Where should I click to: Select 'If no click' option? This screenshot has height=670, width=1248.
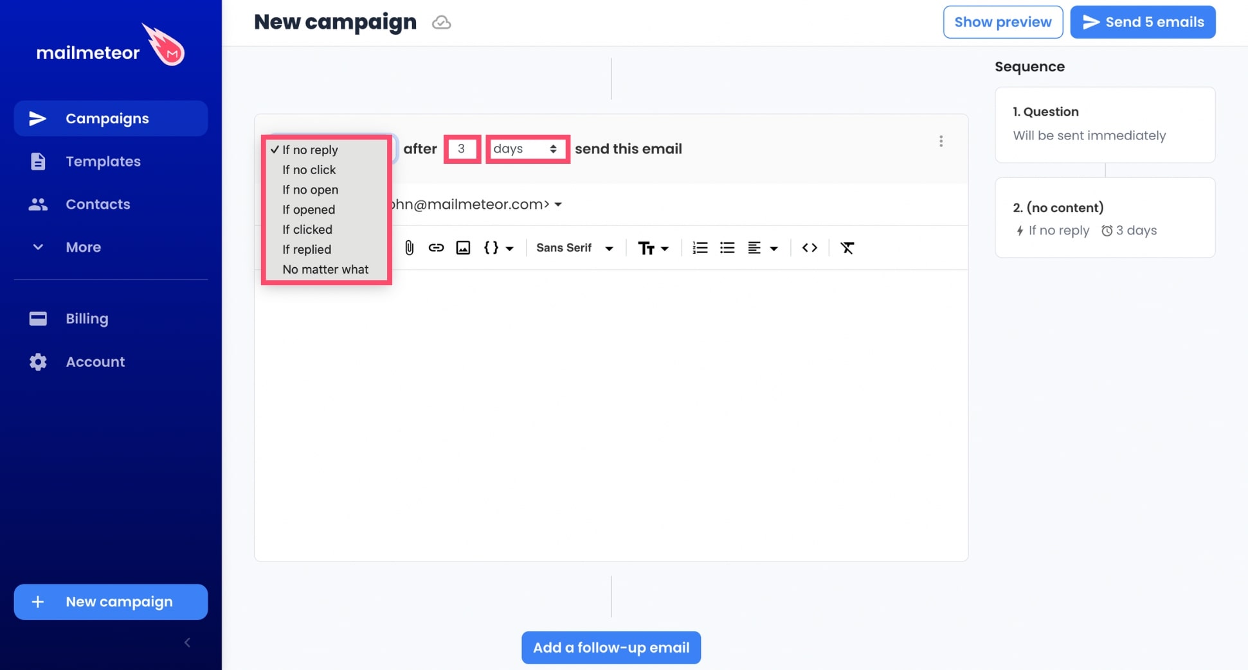click(x=326, y=170)
